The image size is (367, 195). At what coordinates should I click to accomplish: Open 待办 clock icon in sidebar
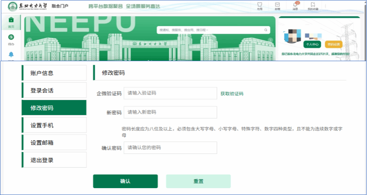[11, 37]
